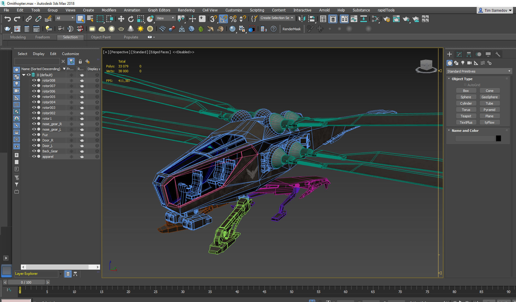Click the sun light icon in second toolbar
Viewport: 516px width, 302px height.
coord(141,29)
